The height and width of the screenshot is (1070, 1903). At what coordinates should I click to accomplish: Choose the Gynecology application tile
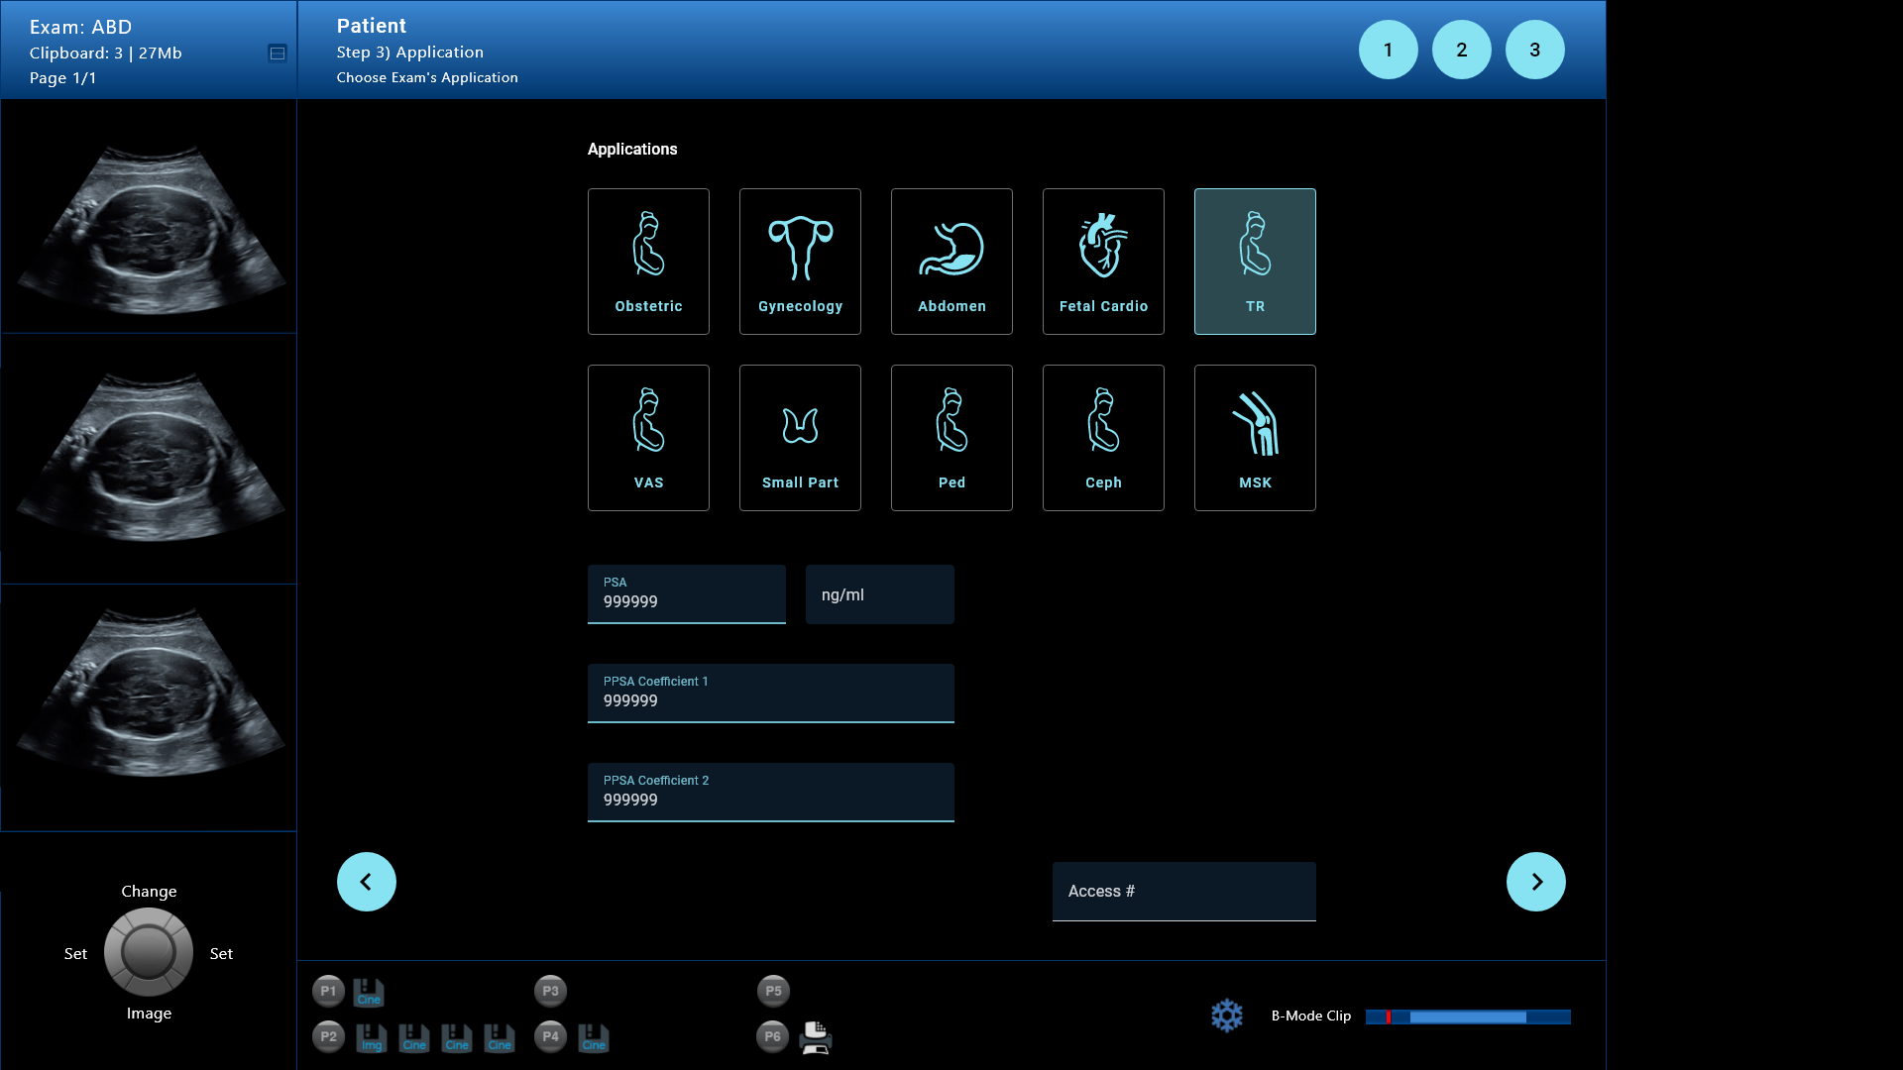tap(800, 262)
